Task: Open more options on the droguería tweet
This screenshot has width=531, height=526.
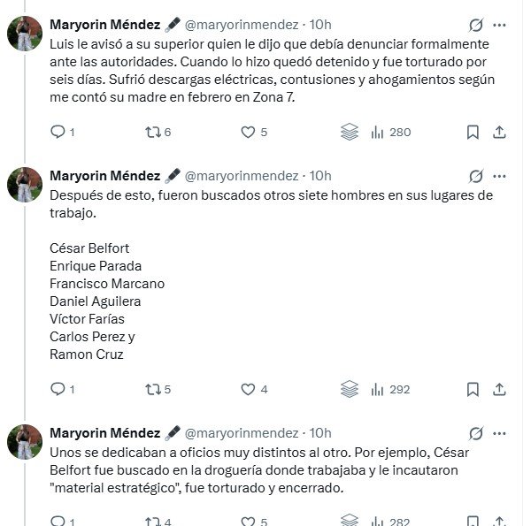Action: [x=499, y=434]
